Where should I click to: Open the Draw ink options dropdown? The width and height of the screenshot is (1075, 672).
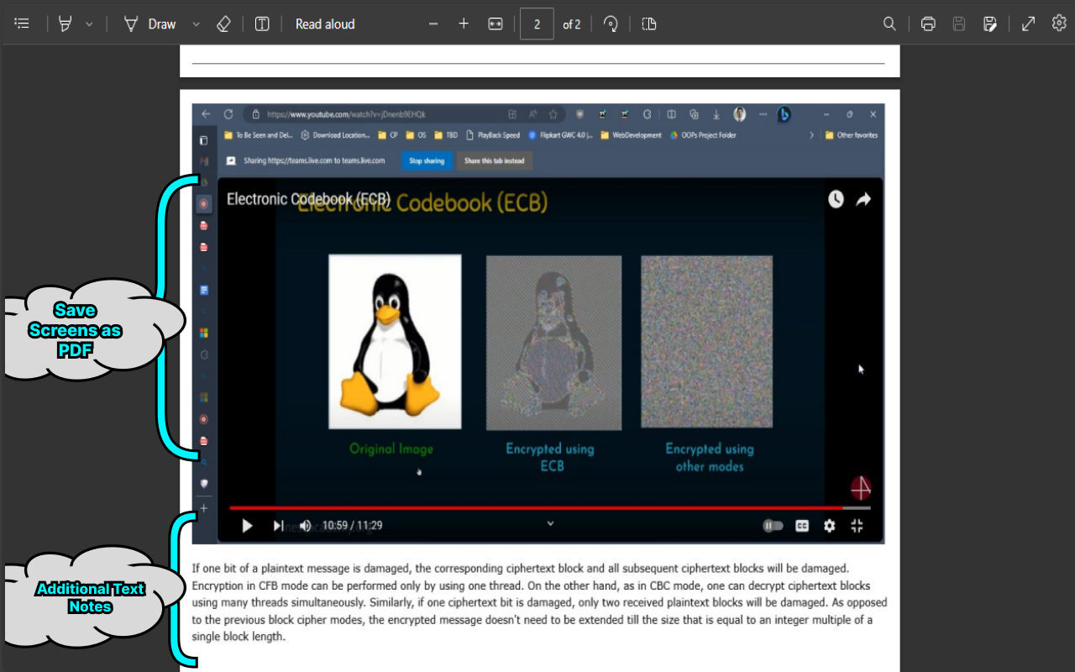(x=196, y=24)
